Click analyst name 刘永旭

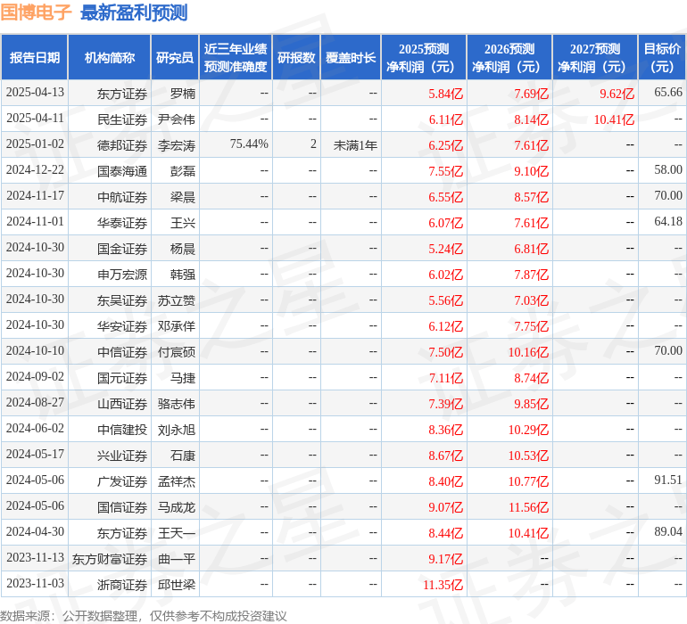coord(177,430)
